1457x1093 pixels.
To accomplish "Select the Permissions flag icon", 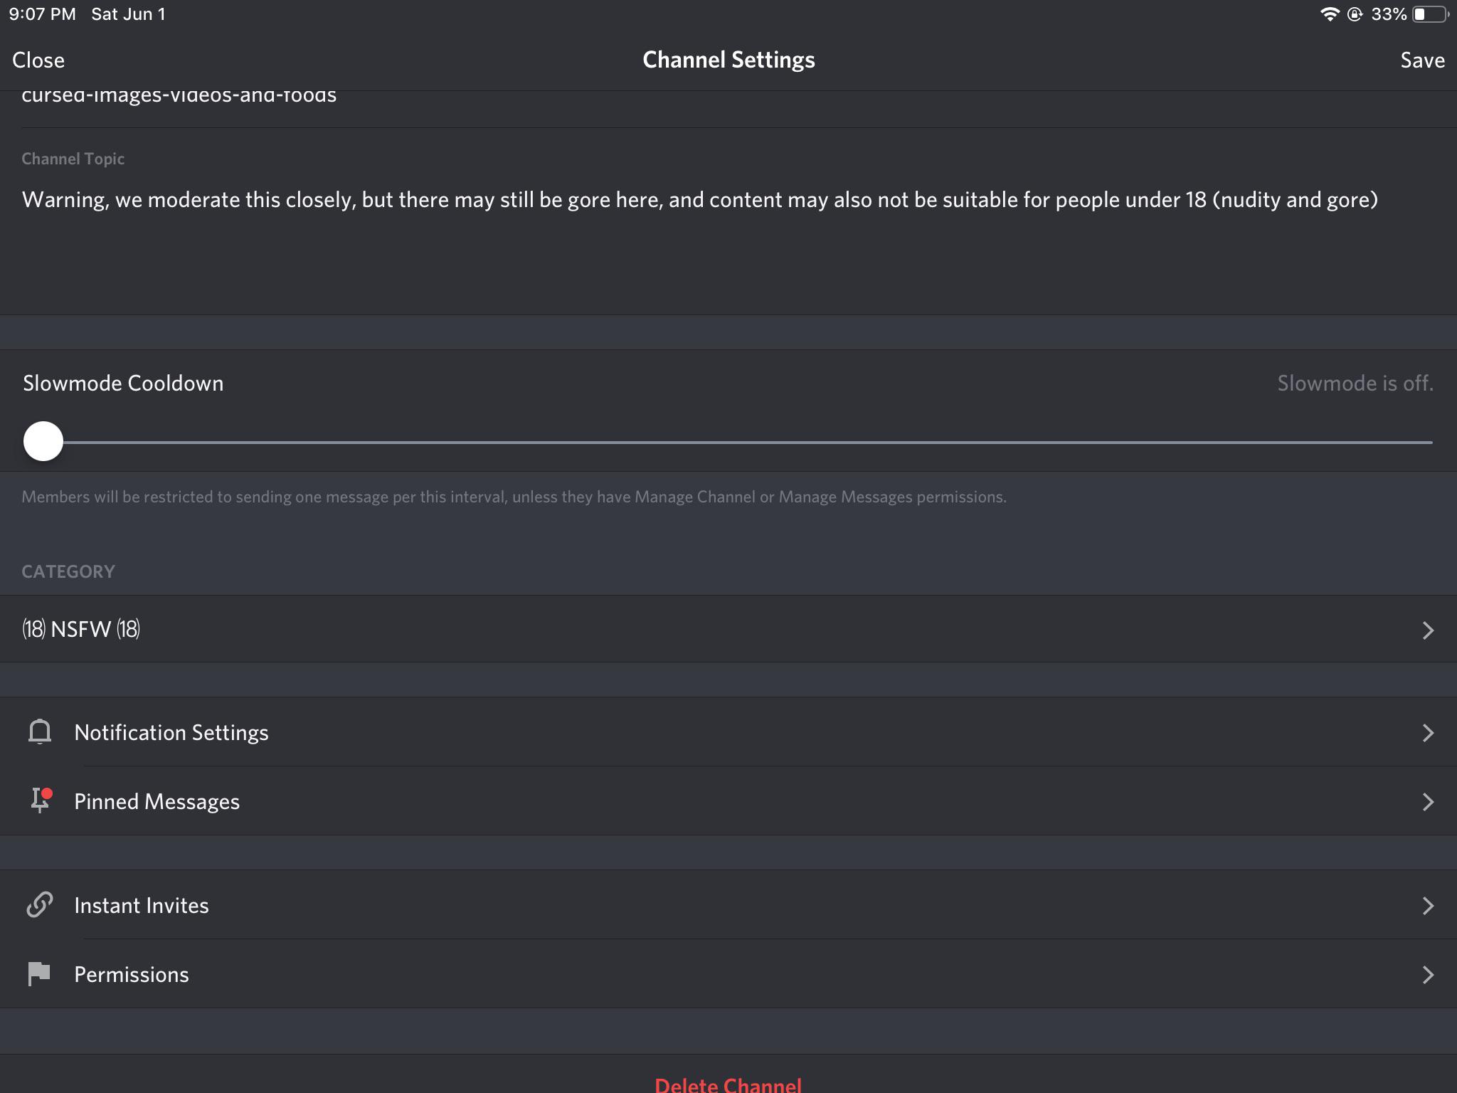I will (x=39, y=974).
